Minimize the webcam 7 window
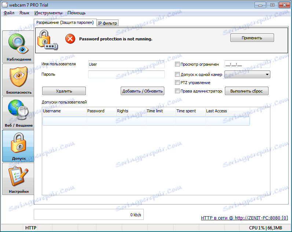Viewport: 292px width, 232px height. [260, 5]
